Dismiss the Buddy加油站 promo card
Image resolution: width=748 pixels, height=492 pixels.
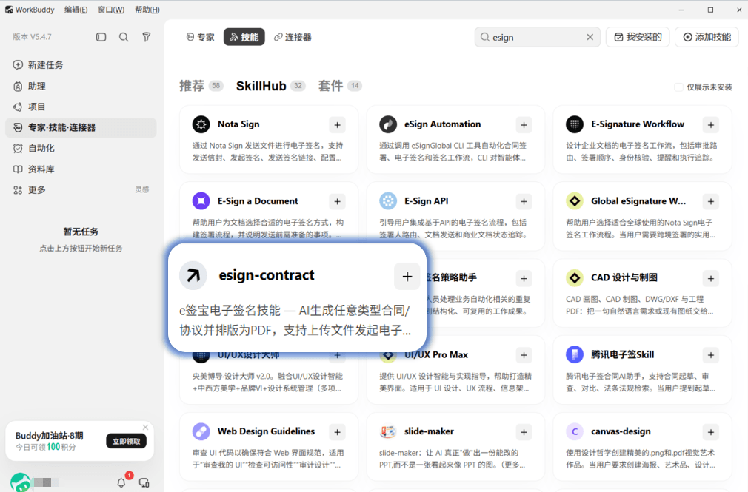tap(145, 427)
